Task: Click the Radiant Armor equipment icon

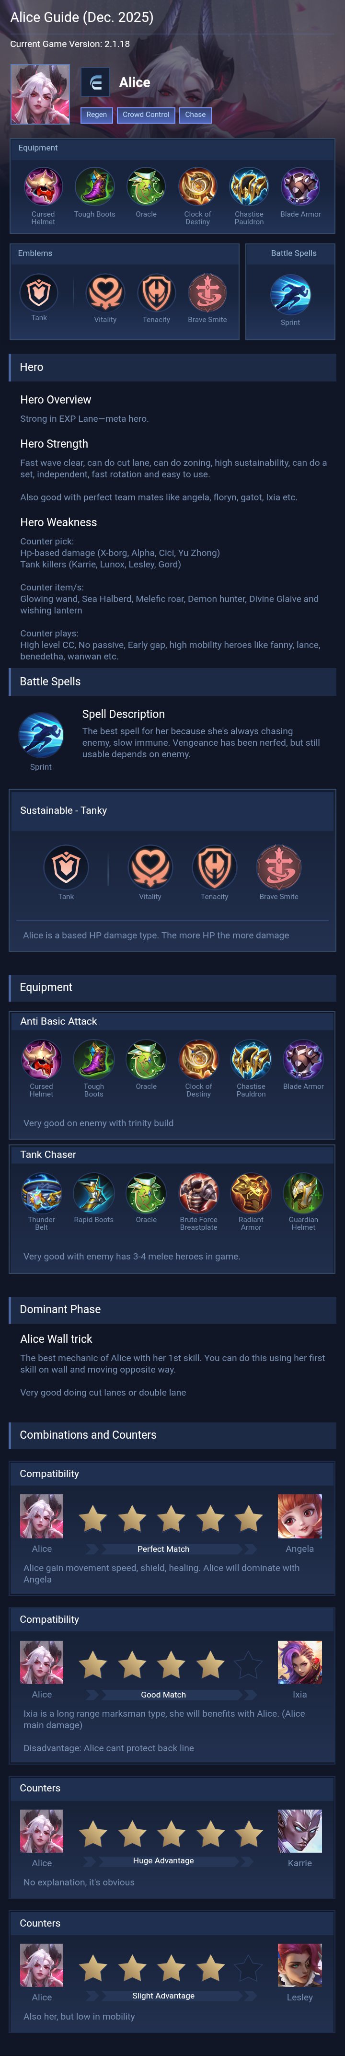Action: [x=251, y=1192]
